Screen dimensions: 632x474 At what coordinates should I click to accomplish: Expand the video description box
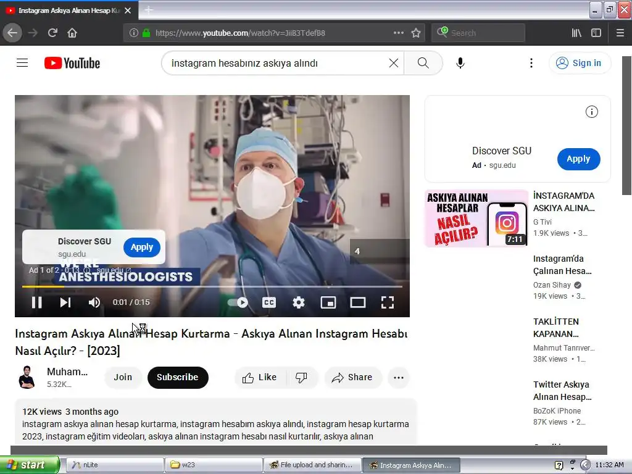click(215, 422)
